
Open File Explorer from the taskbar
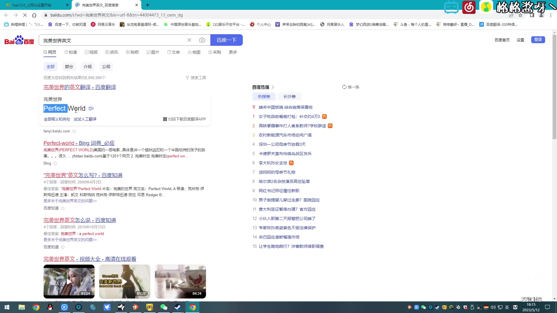click(x=21, y=307)
